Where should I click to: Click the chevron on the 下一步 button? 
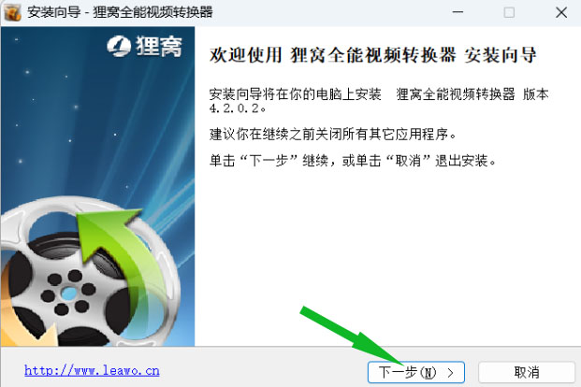(450, 373)
